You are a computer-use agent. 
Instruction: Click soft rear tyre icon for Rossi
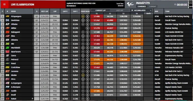(87, 63)
